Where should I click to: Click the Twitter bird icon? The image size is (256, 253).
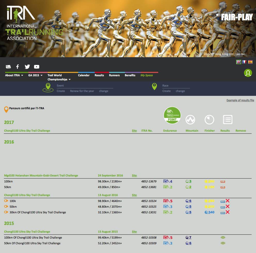pyautogui.click(x=27, y=67)
